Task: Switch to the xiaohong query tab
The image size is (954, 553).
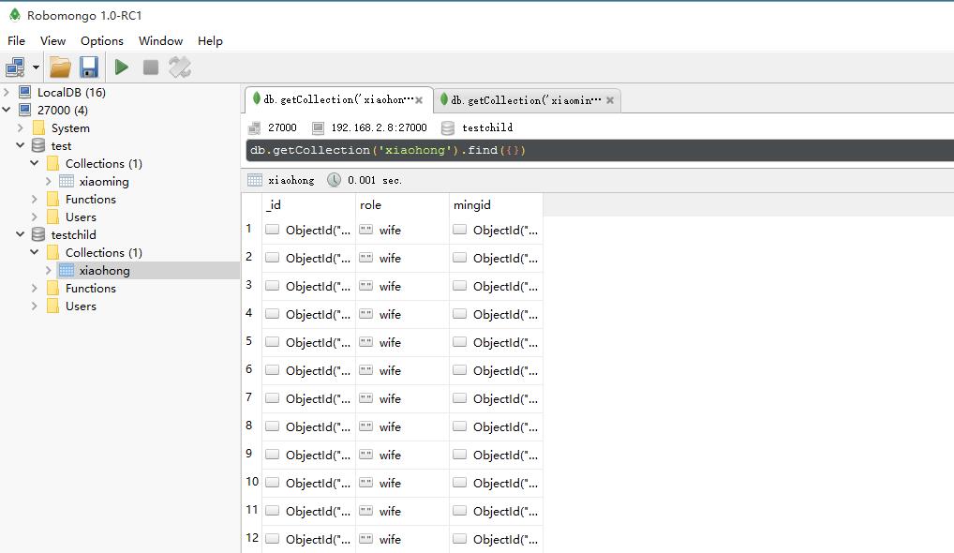Action: pos(338,99)
